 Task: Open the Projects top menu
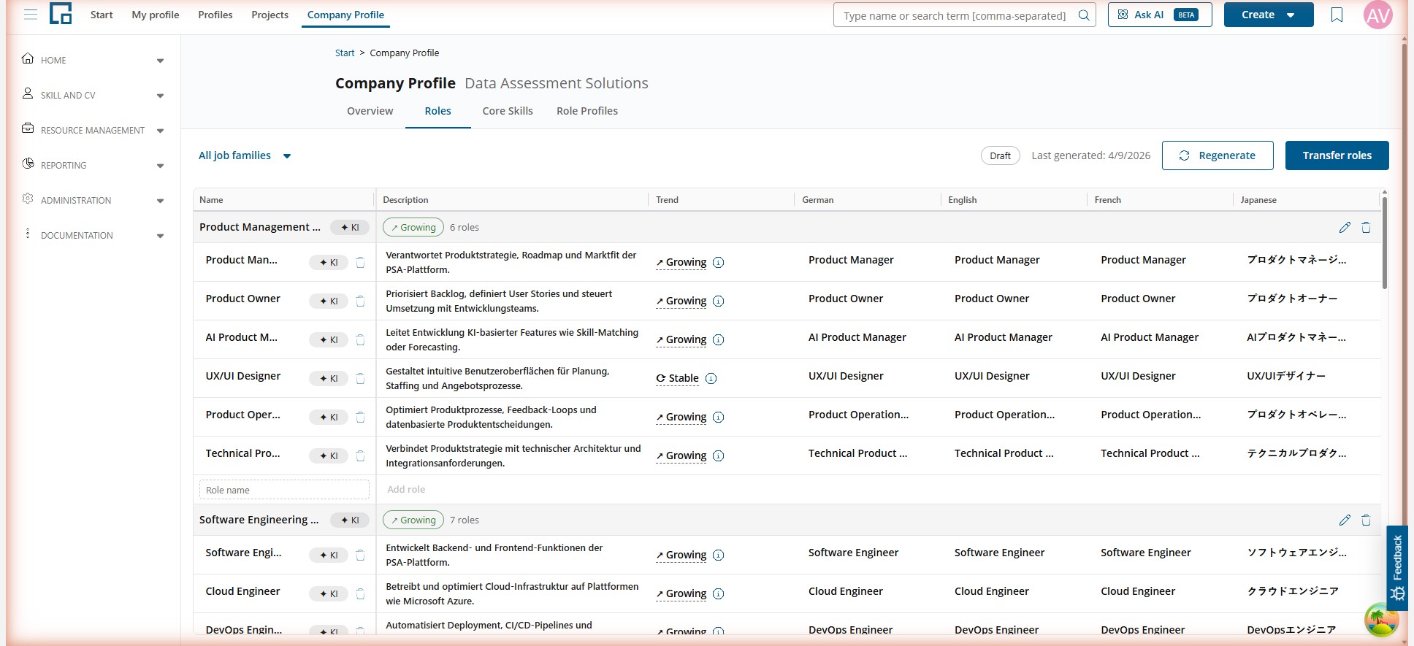coord(270,15)
